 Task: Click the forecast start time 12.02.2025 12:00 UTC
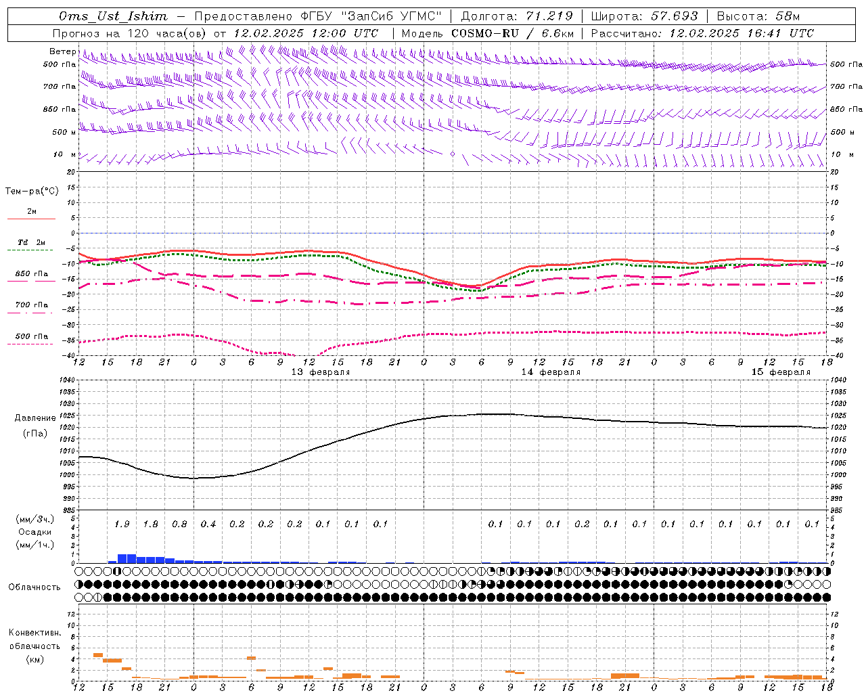(306, 33)
